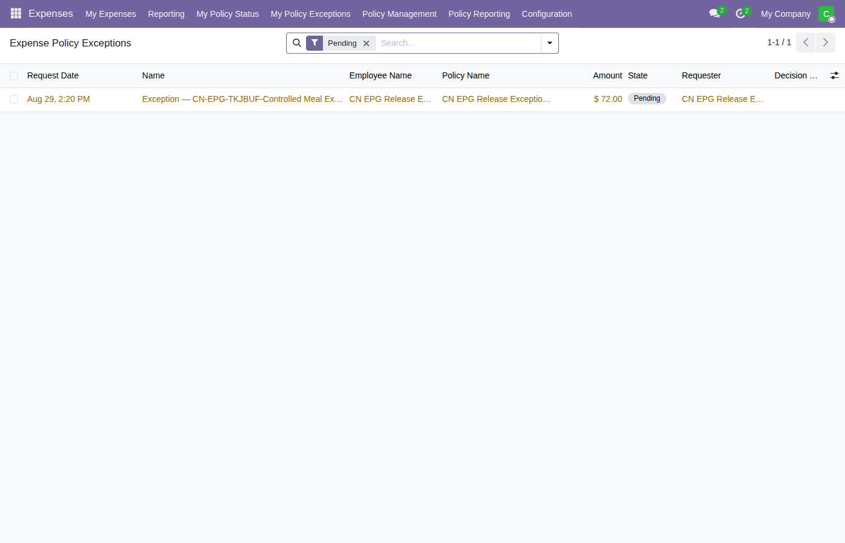Open exception CN-EPG-TKJBUF record name

pos(242,99)
